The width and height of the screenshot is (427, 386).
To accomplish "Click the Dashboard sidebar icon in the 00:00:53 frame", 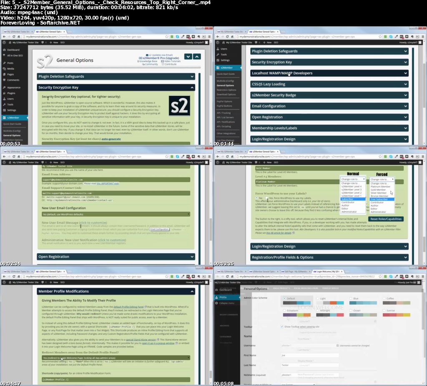I will click(x=4, y=50).
